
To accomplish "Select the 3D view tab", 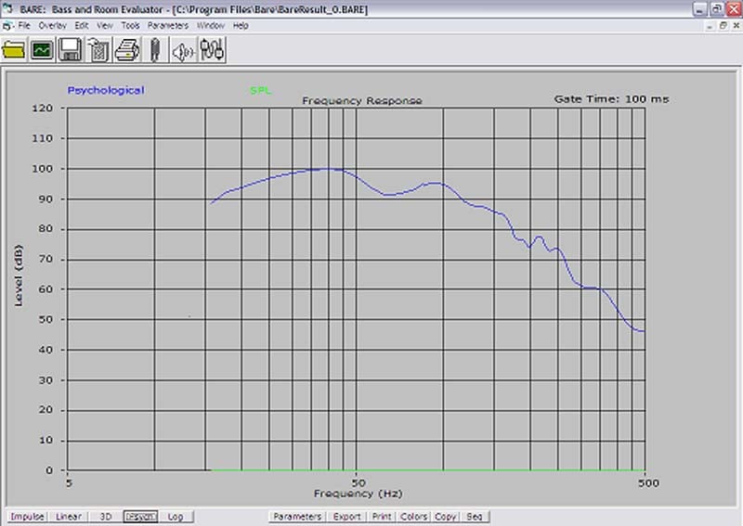I will pos(105,517).
